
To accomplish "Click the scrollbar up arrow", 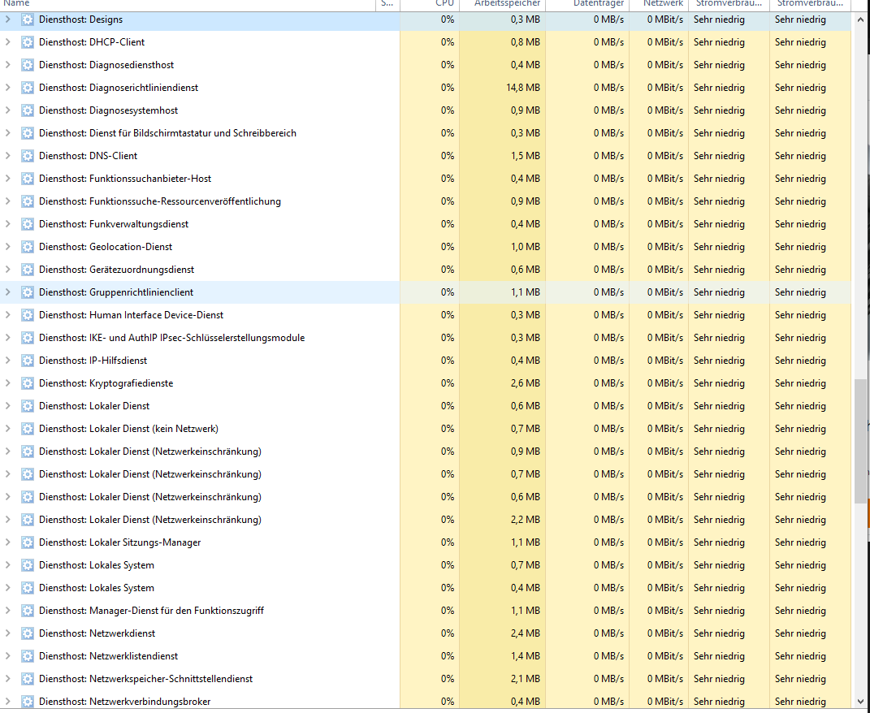I will click(x=860, y=19).
